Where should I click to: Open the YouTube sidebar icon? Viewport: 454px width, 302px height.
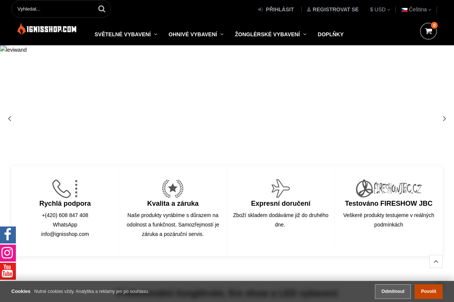[8, 271]
